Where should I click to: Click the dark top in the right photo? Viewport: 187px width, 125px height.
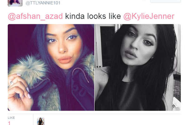[x=131, y=96]
